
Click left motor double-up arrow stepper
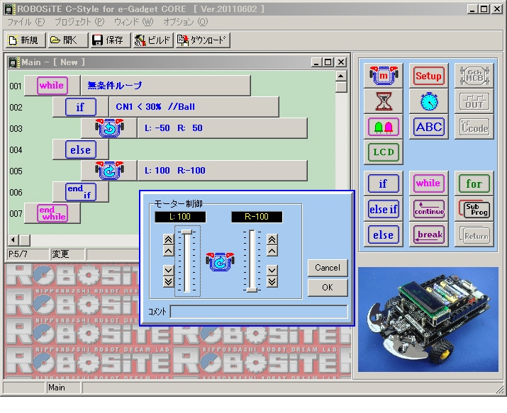point(168,239)
